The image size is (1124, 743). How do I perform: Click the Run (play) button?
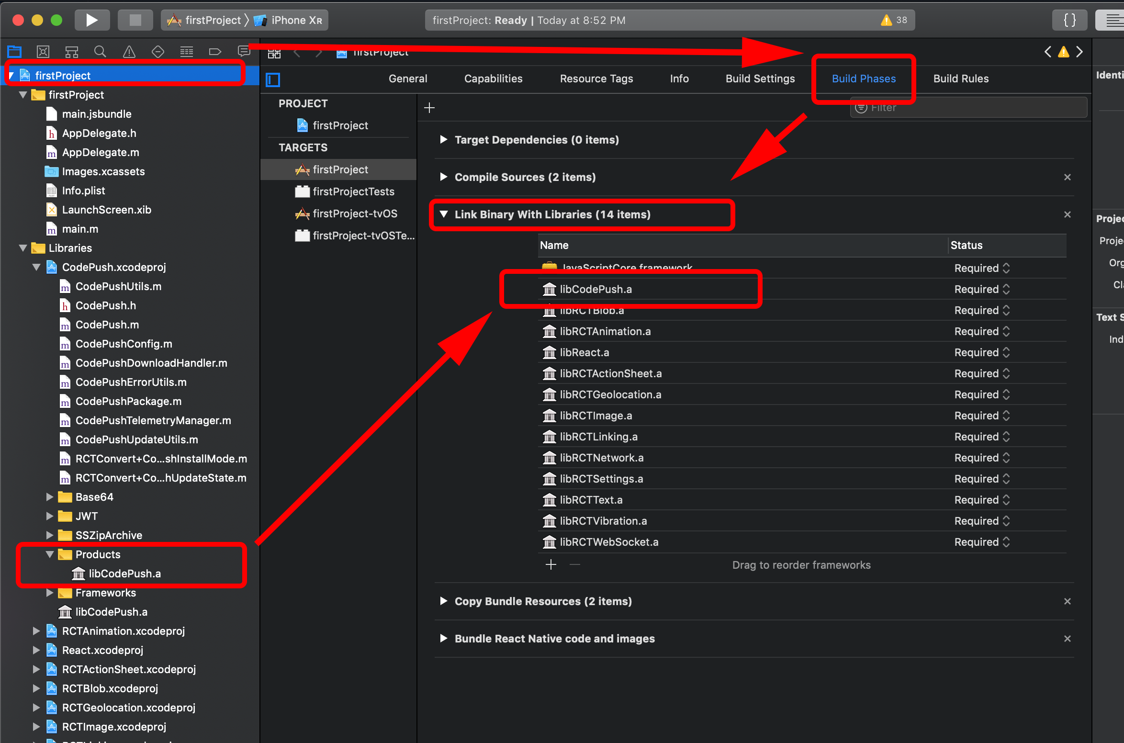pos(92,20)
